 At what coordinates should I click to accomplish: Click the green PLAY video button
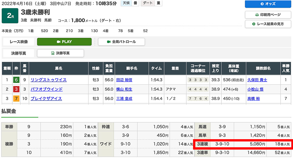coord(64,42)
